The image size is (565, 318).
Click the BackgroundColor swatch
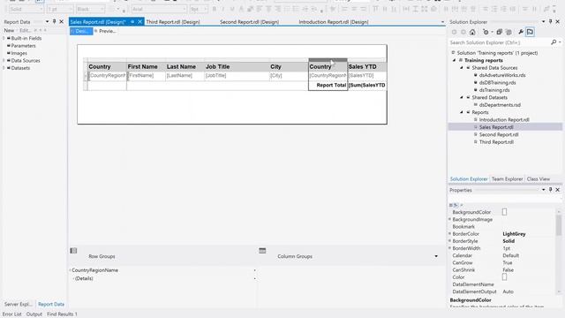pyautogui.click(x=504, y=212)
